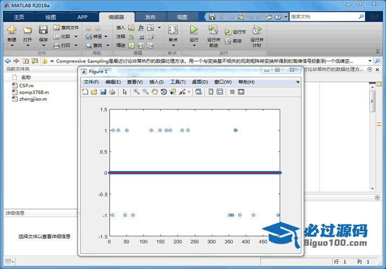Image resolution: width=386 pixels, height=269 pixels.
Task: Open the address path dropdown arrow
Action: (x=370, y=61)
